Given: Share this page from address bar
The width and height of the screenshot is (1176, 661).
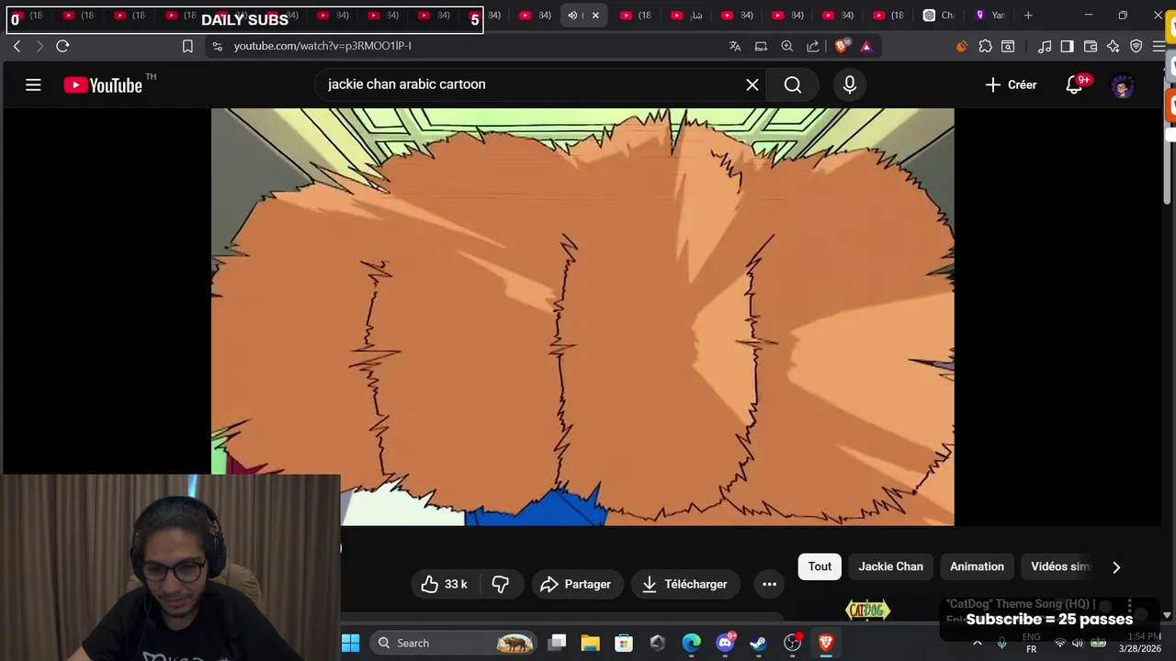Looking at the screenshot, I should point(813,46).
